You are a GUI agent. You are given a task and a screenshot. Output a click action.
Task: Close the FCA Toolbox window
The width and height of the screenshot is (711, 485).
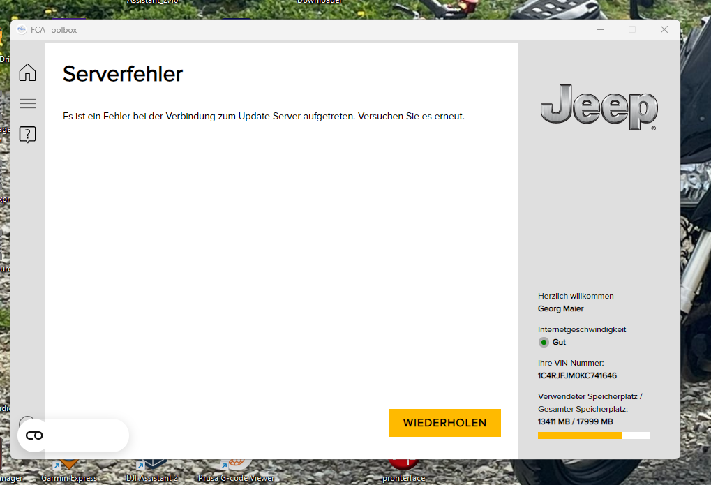point(664,29)
